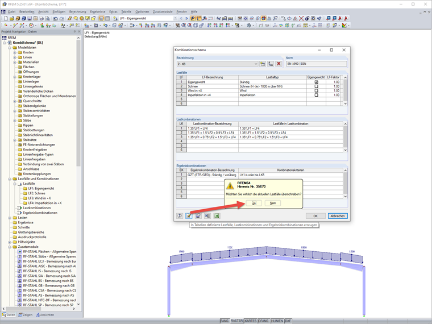This screenshot has height=324, width=432.
Task: Click the navigator horizontal scrollbar
Action: tap(39, 309)
